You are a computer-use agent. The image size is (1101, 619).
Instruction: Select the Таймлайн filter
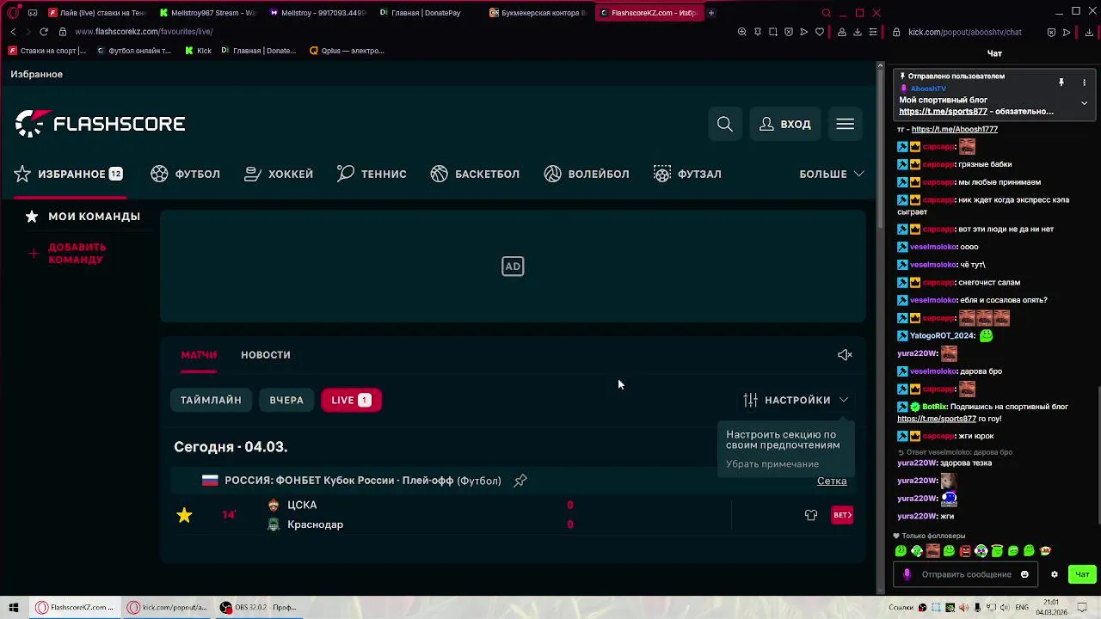tap(211, 400)
